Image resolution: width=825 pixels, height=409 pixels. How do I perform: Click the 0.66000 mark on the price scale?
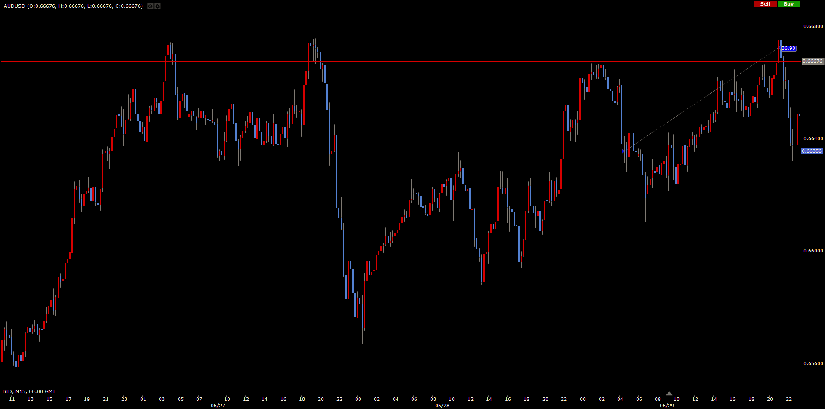pos(813,251)
